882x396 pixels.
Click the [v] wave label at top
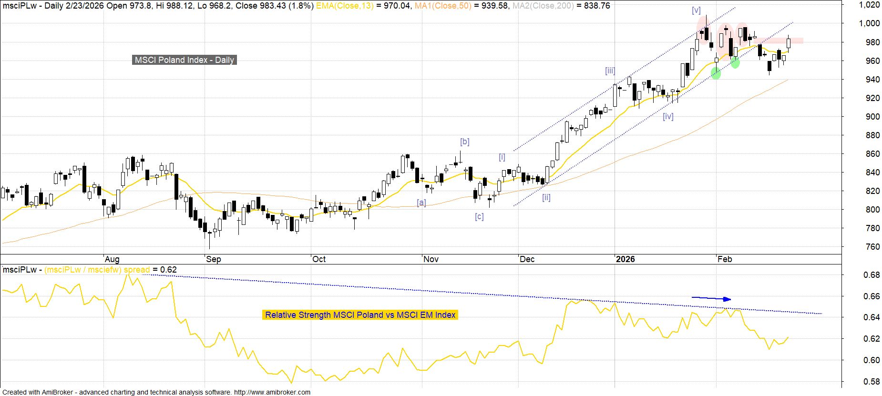[696, 10]
